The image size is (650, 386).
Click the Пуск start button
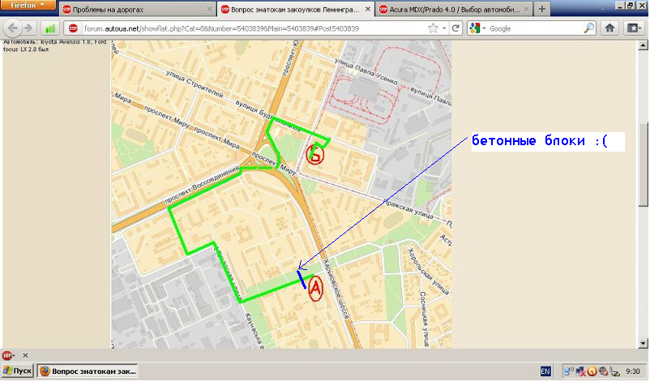(x=18, y=371)
